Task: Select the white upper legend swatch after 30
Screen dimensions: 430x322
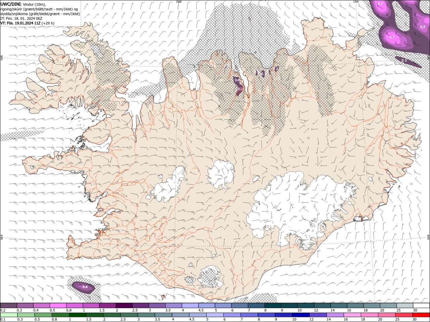Action: point(421,306)
